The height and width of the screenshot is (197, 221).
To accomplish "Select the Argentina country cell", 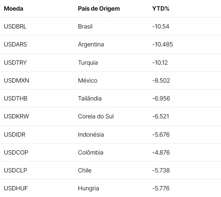I will [91, 44].
